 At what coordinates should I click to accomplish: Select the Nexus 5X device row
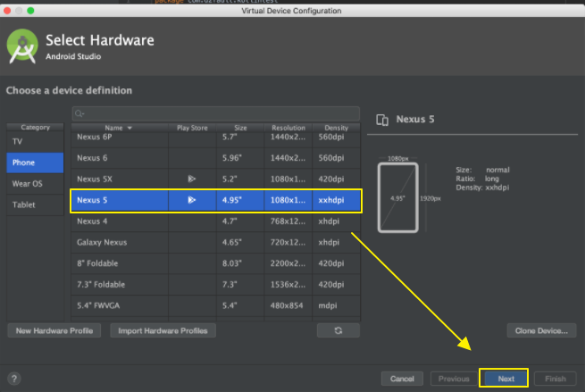[215, 179]
